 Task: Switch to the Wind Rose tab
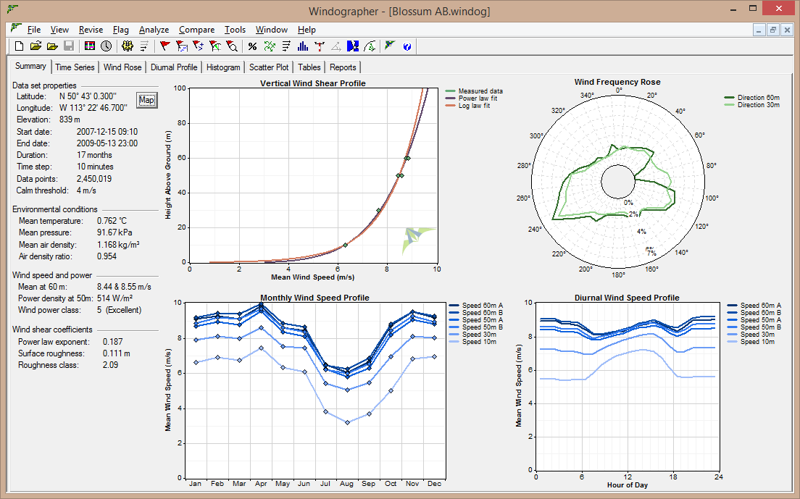[122, 67]
